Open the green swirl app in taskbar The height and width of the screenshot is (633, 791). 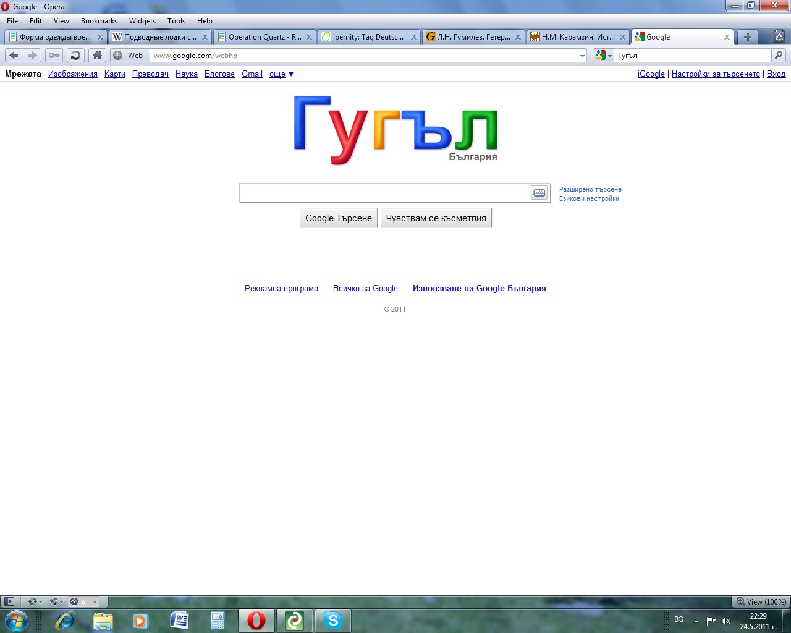pos(295,621)
